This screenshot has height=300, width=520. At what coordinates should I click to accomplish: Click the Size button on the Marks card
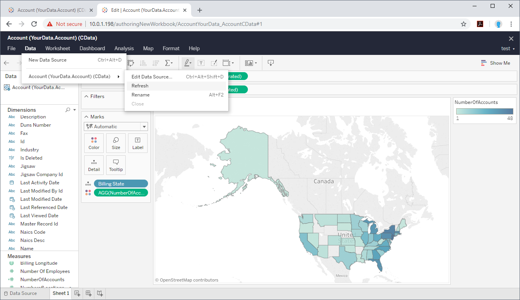[116, 143]
